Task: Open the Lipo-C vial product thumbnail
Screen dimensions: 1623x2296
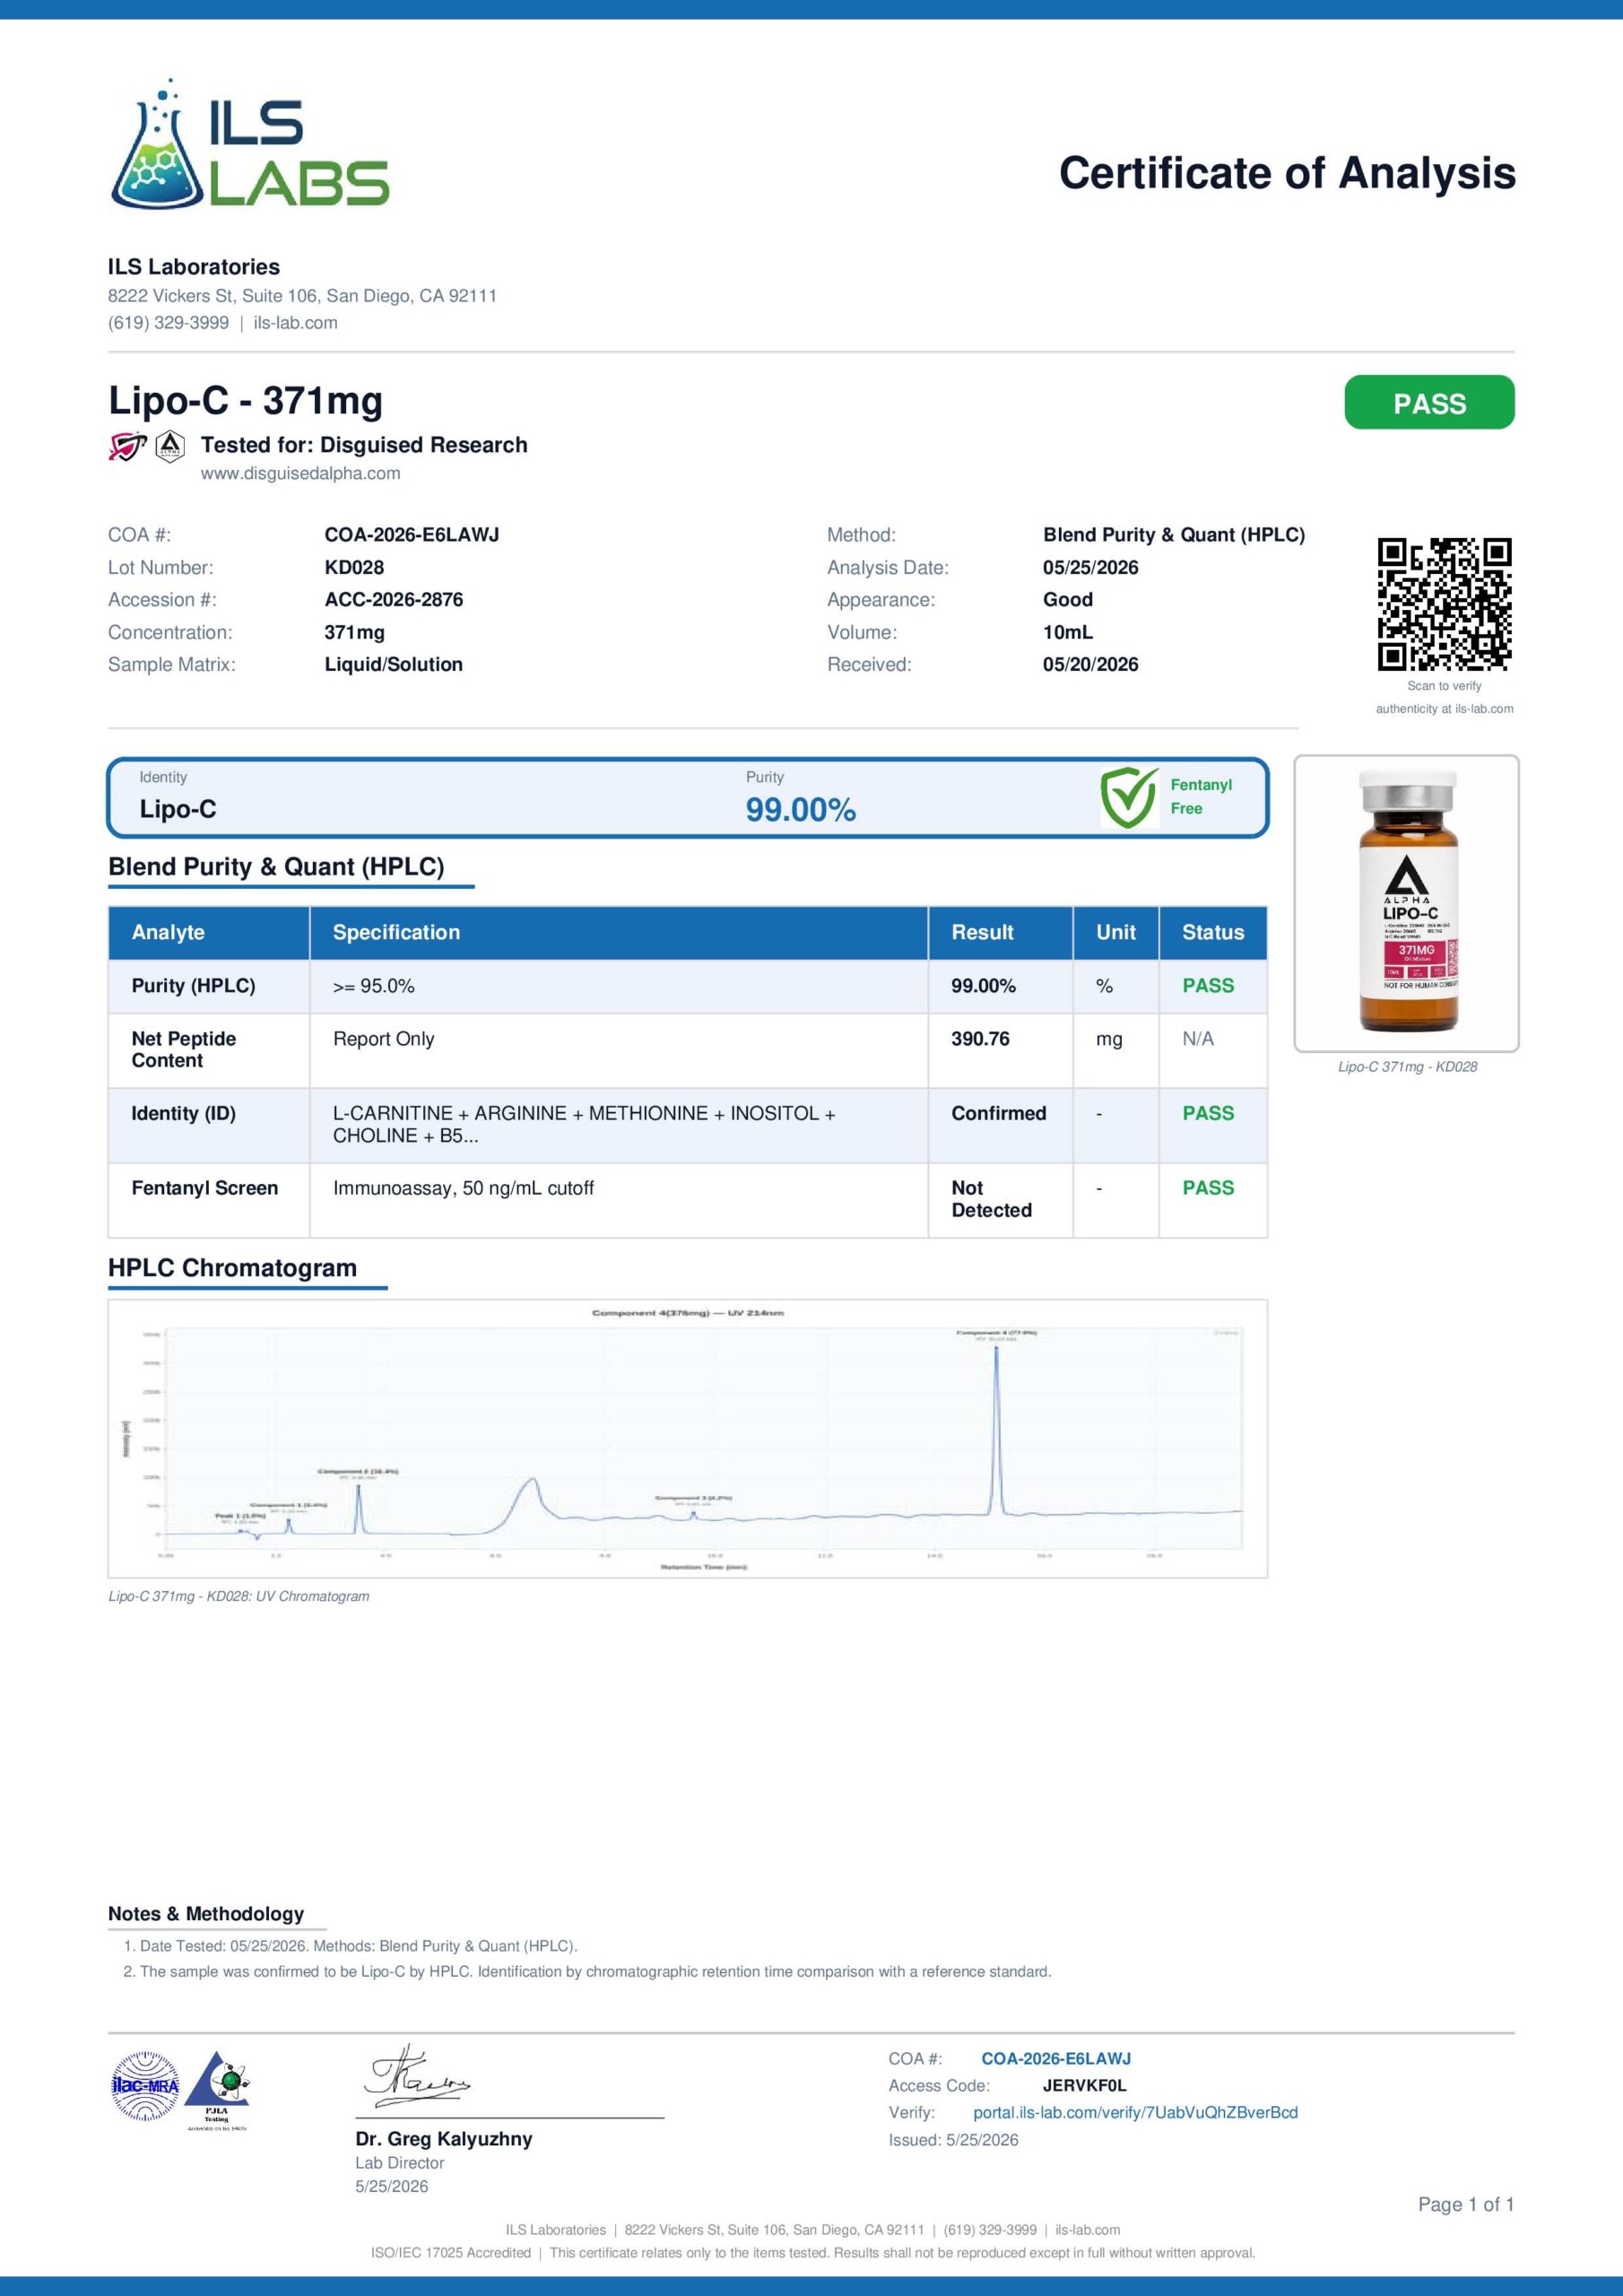Action: pyautogui.click(x=1407, y=903)
